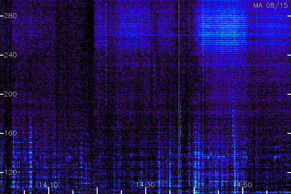Click the 14:50 time label
Viewport: 291px width, 194px height.
pyautogui.click(x=242, y=185)
